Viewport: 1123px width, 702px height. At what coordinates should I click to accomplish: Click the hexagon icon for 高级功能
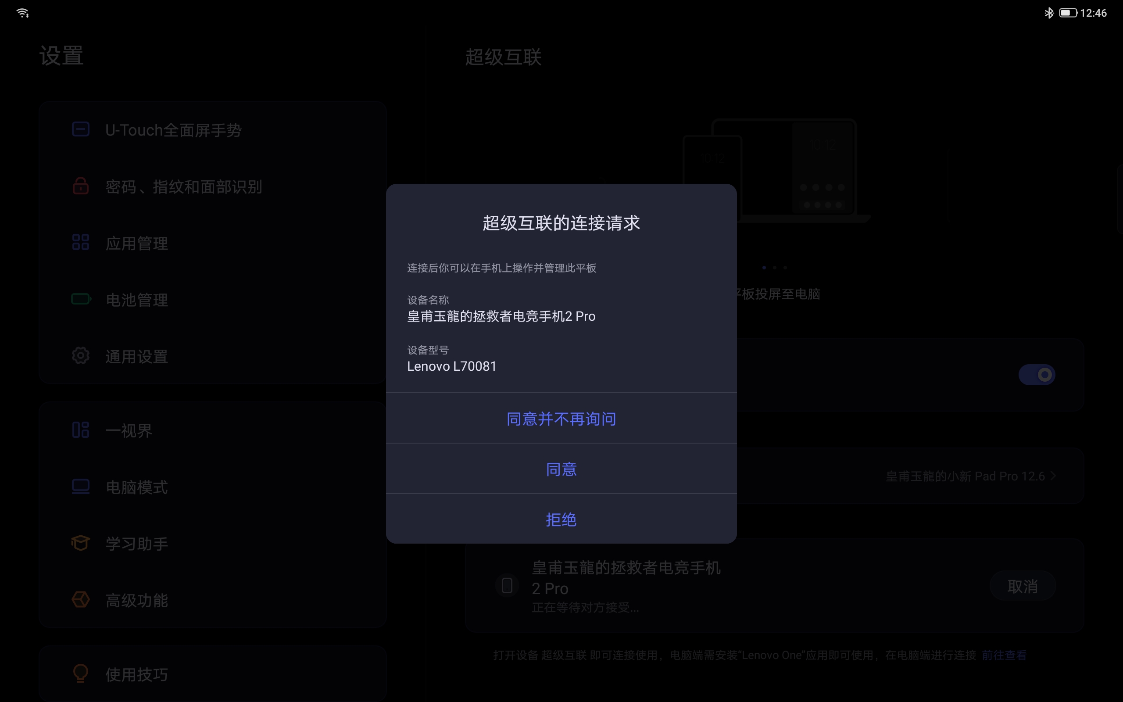click(x=80, y=600)
